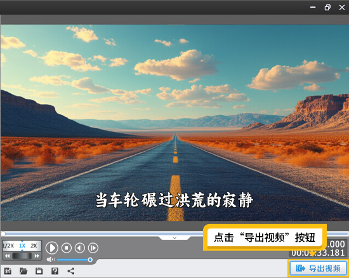Screen dimensions: 349x278
Task: Open the new project icon
Action: [x=8, y=271]
